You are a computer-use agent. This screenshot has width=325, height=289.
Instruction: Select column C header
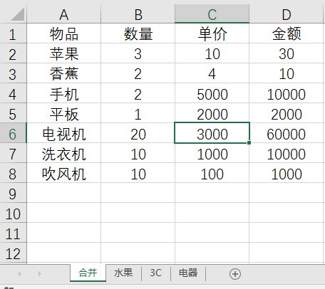pos(212,14)
